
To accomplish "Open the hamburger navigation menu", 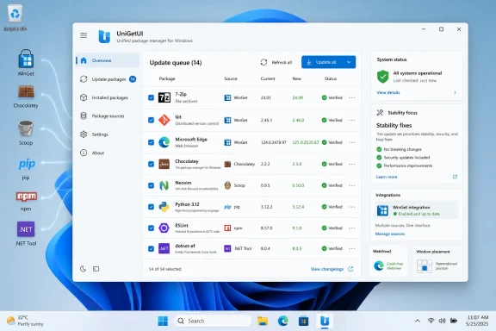I will pyautogui.click(x=84, y=35).
